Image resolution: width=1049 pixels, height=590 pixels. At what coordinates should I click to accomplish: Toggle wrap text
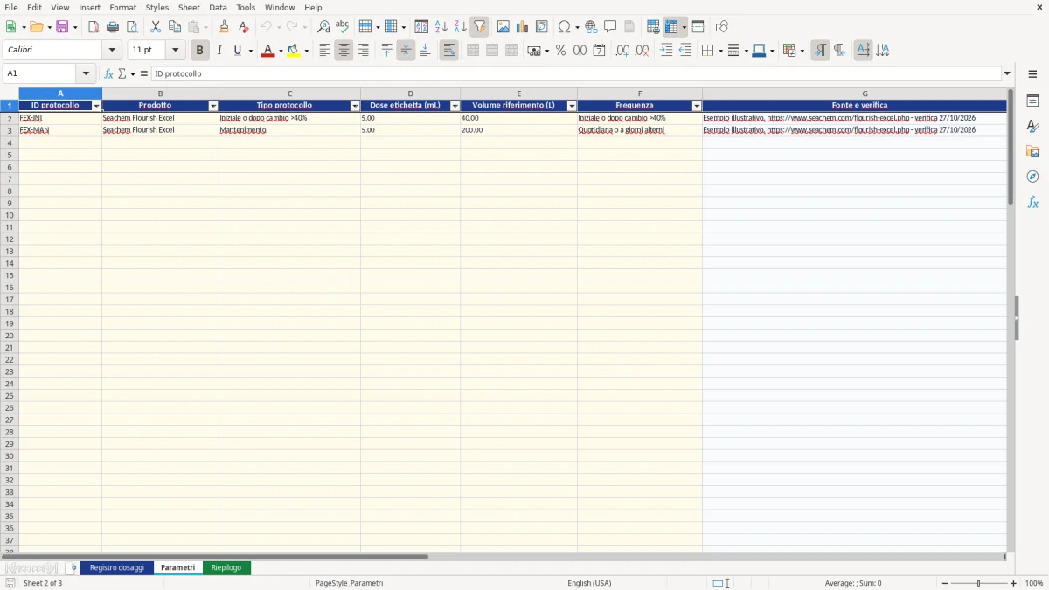click(x=448, y=51)
